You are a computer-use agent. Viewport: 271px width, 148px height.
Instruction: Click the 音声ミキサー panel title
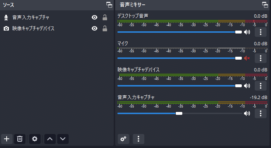[133, 5]
